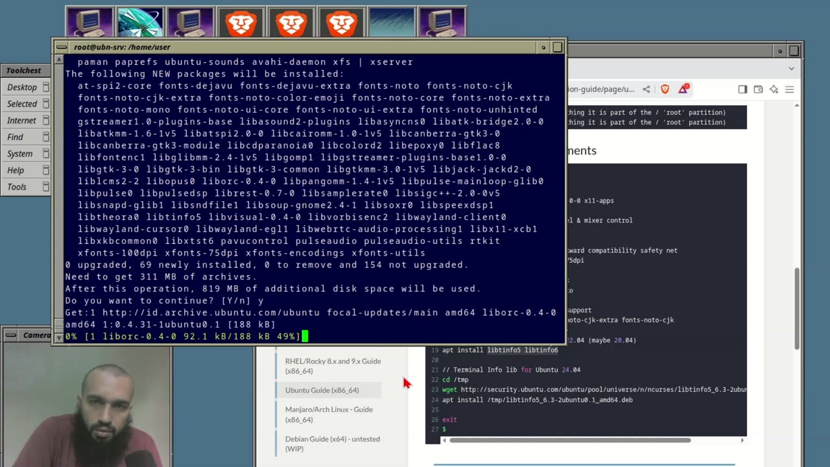Open the Tools menu in Toolchest

pyautogui.click(x=17, y=187)
